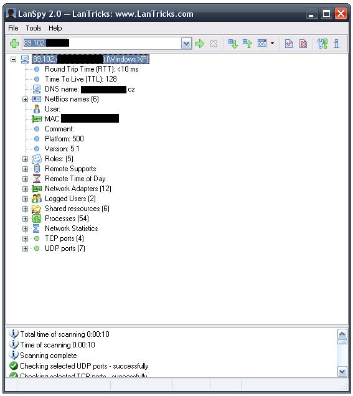Image resolution: width=353 pixels, height=396 pixels.
Task: Select Round Trip Time row
Action: click(x=92, y=69)
